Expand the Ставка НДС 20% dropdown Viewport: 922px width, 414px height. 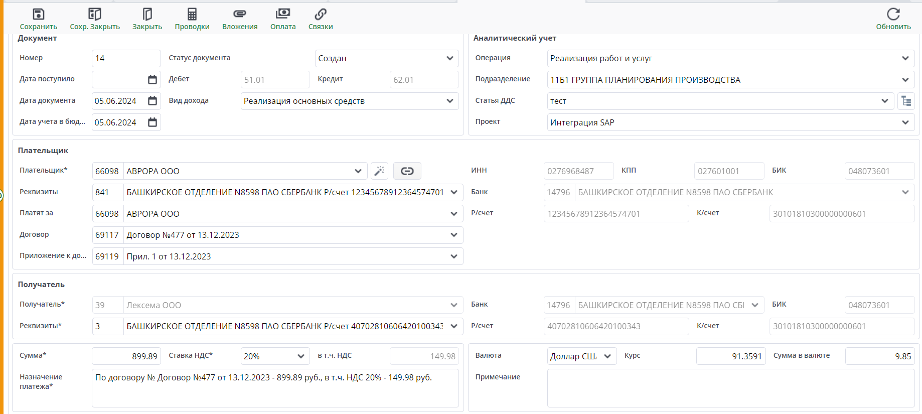[x=300, y=356]
